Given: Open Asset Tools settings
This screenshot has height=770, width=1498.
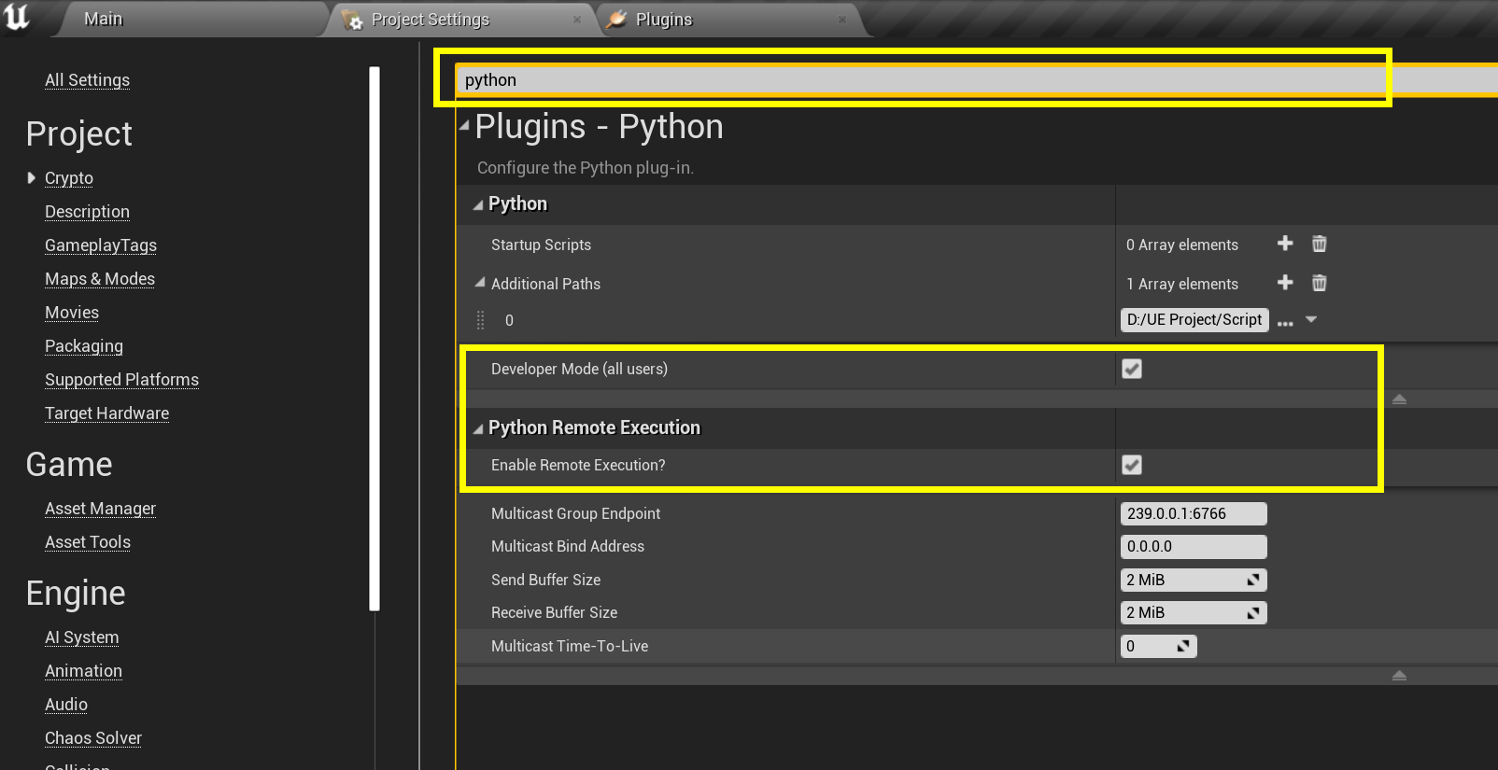Looking at the screenshot, I should [88, 542].
